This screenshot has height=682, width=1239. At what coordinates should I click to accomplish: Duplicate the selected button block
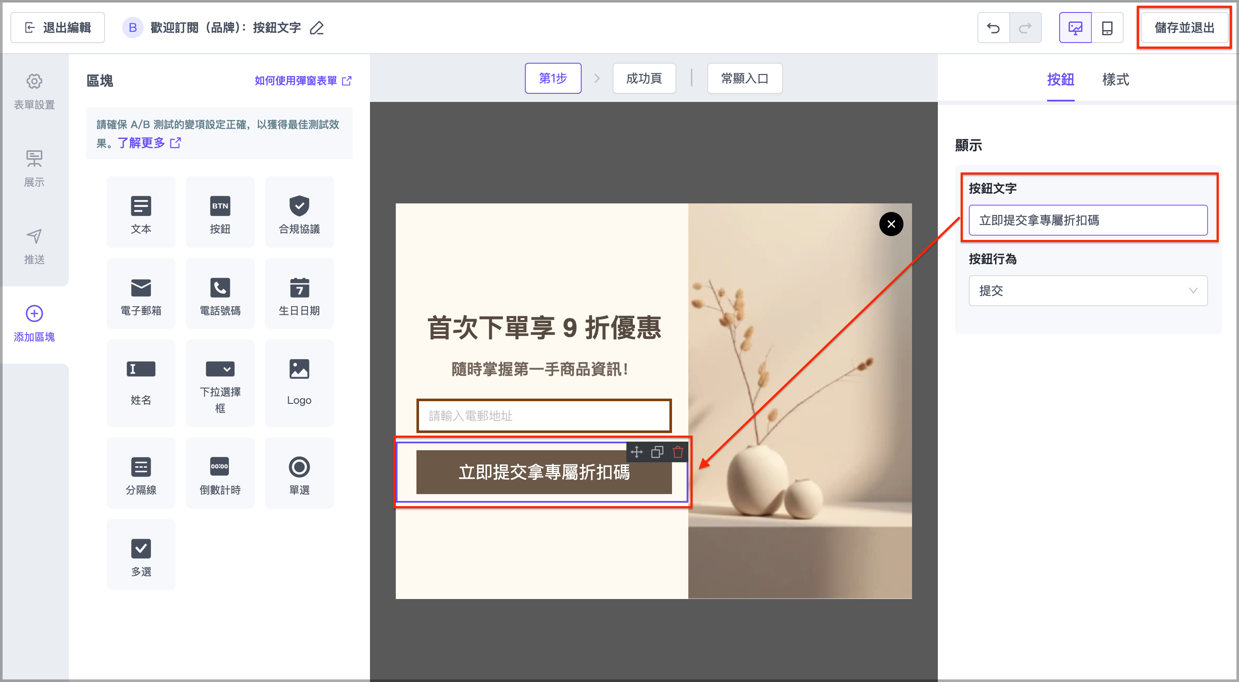click(657, 452)
